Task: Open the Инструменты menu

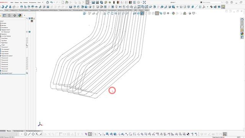Action: [33, 3]
